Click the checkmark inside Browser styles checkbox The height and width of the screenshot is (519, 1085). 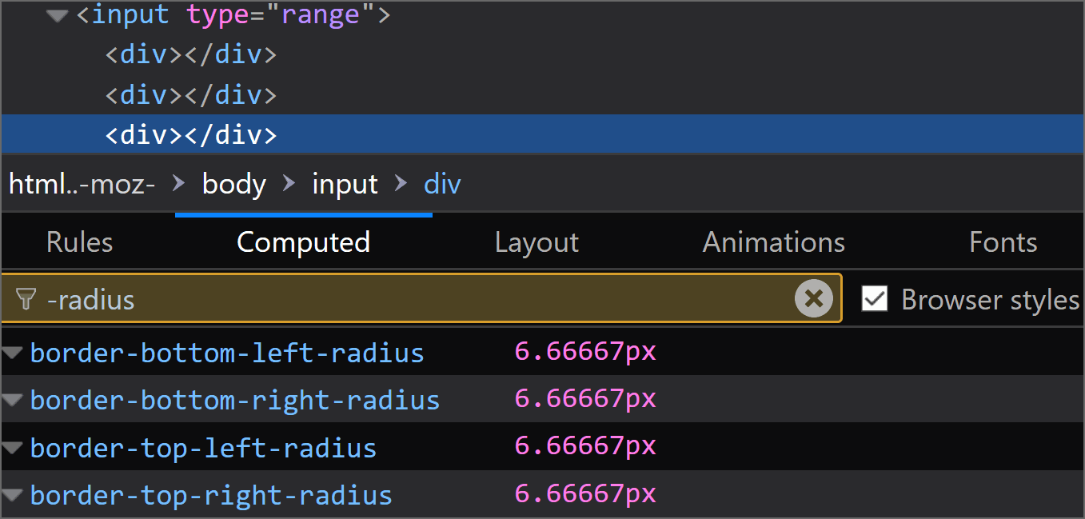tap(875, 298)
